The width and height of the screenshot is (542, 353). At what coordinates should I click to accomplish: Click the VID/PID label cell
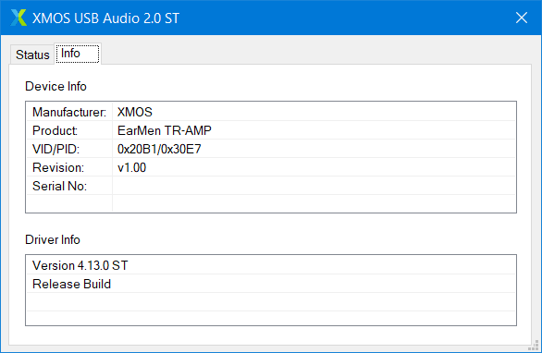click(x=69, y=149)
